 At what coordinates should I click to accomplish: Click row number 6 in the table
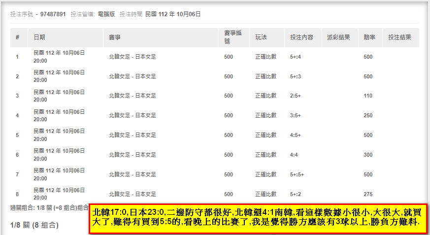17,155
